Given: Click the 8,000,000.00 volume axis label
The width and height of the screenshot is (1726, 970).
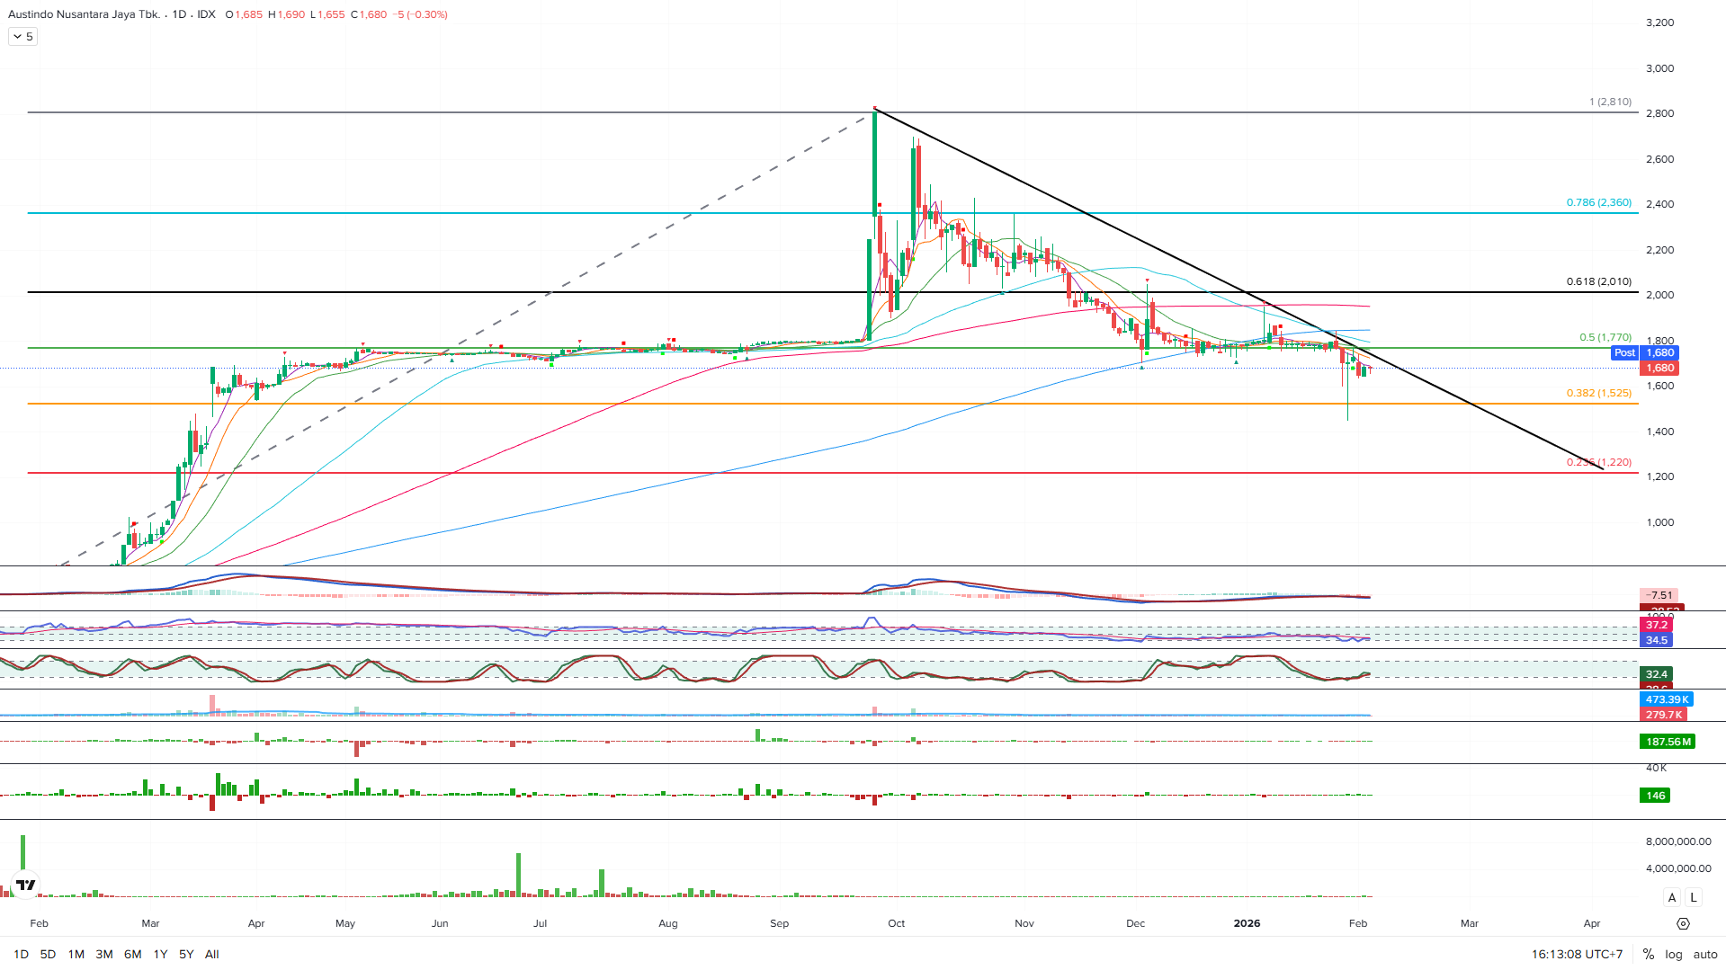Looking at the screenshot, I should pos(1678,841).
